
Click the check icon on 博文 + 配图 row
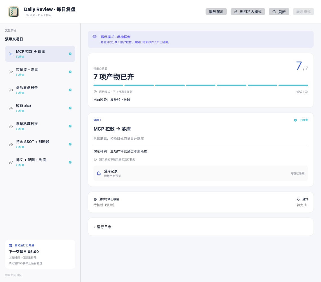70,162
